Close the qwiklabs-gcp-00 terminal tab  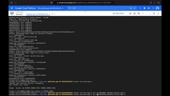click(x=49, y=14)
